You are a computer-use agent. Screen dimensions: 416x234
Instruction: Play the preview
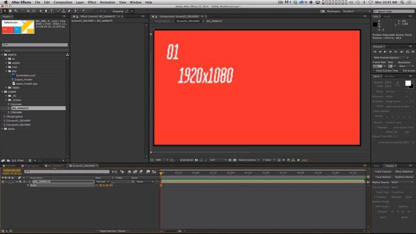pos(385,52)
